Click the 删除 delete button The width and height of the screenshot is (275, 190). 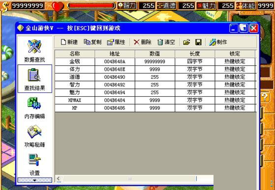click(142, 42)
